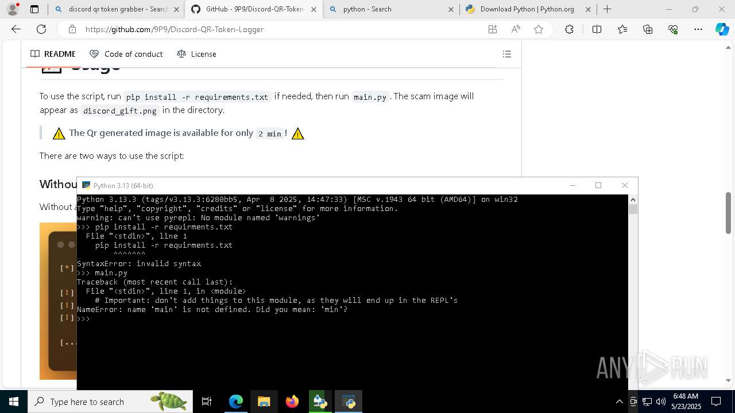This screenshot has width=735, height=413.
Task: Open the Collections icon
Action: click(648, 29)
